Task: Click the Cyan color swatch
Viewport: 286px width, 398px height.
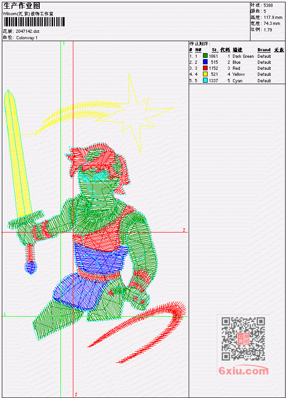Action: pyautogui.click(x=205, y=80)
